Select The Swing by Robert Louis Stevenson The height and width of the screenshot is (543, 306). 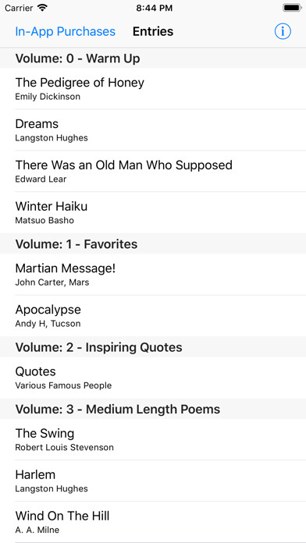coord(153,439)
